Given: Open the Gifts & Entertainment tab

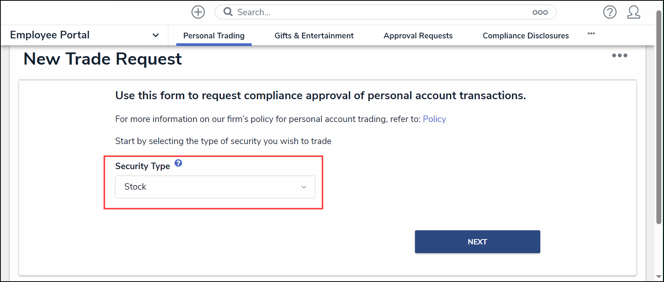Looking at the screenshot, I should (x=314, y=36).
